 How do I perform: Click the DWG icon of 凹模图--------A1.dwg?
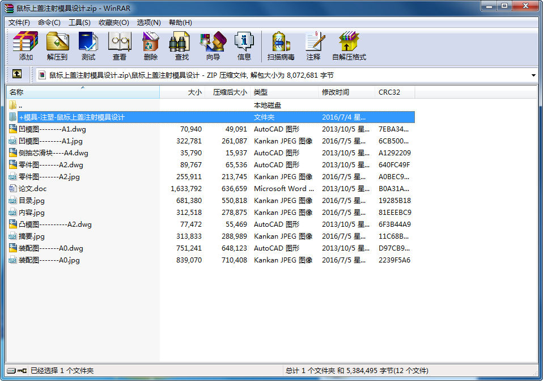pyautogui.click(x=13, y=129)
